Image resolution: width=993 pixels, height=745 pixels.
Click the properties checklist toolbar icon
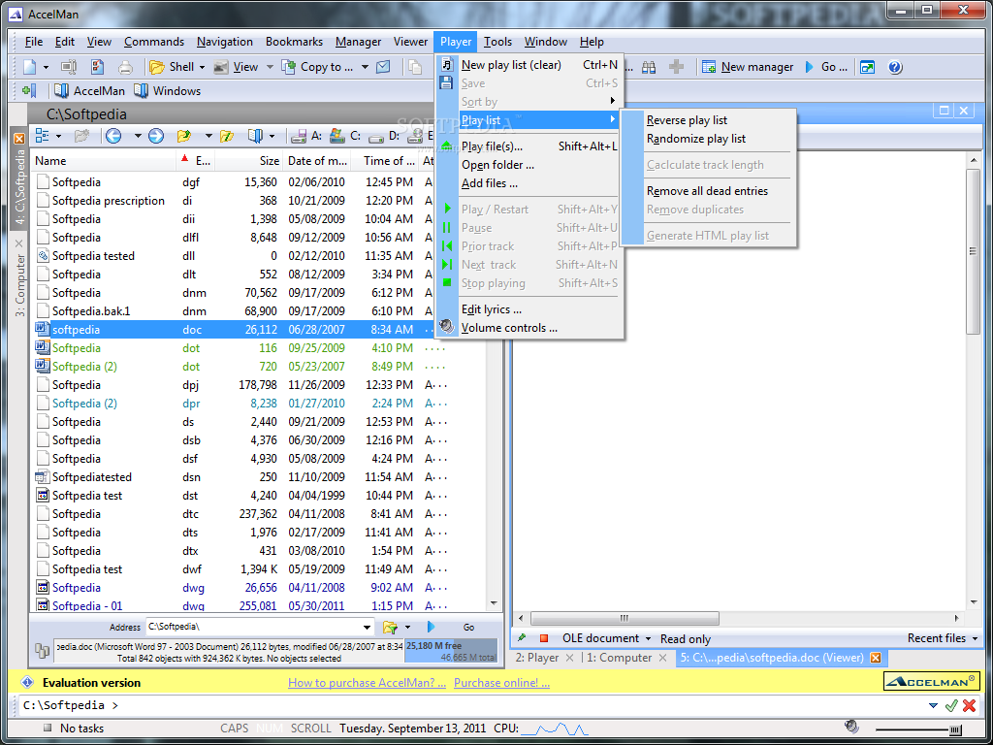pyautogui.click(x=97, y=67)
